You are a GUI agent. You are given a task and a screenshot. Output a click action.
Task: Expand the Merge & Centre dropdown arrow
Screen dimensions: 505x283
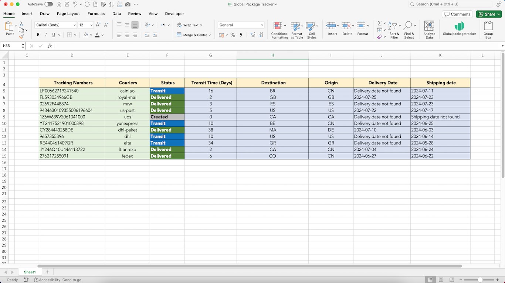point(210,35)
